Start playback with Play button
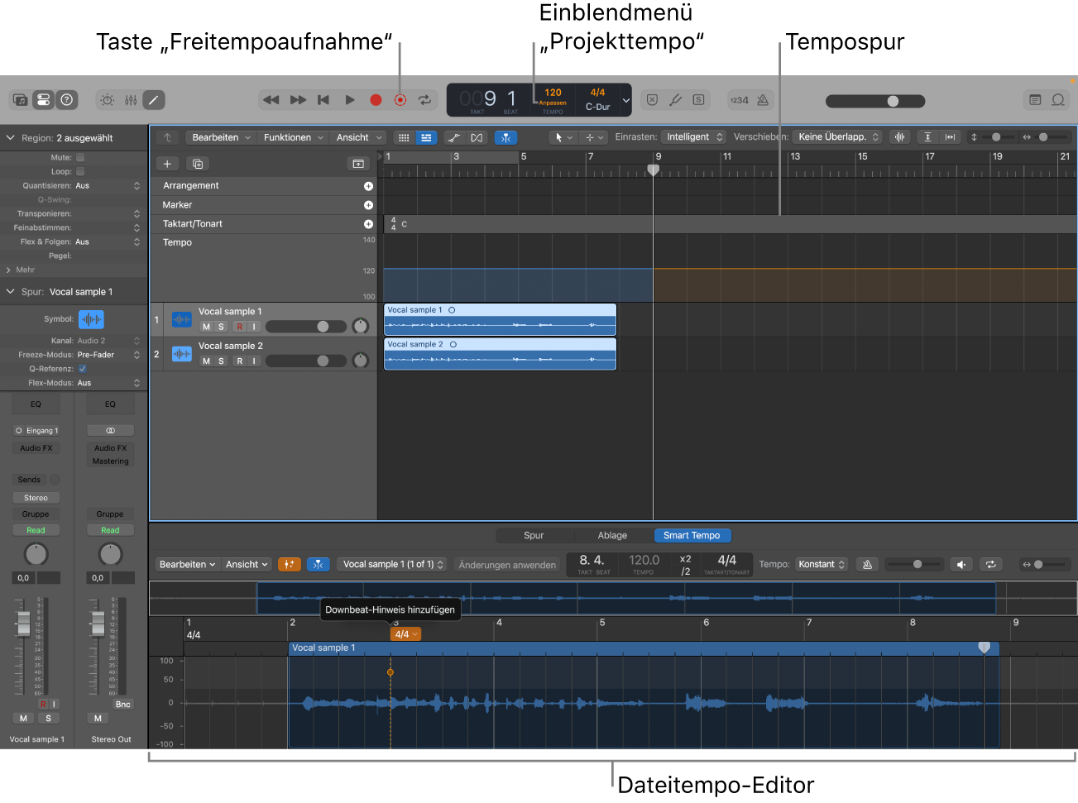1078x803 pixels. [x=350, y=100]
